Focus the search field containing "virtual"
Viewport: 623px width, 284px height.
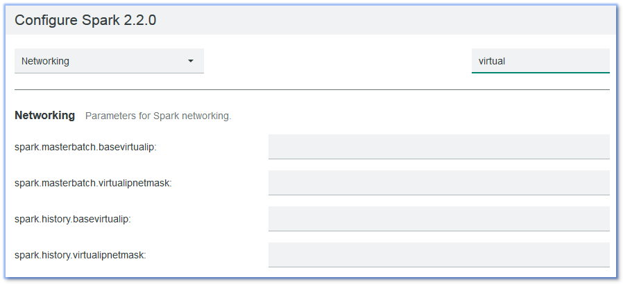540,61
